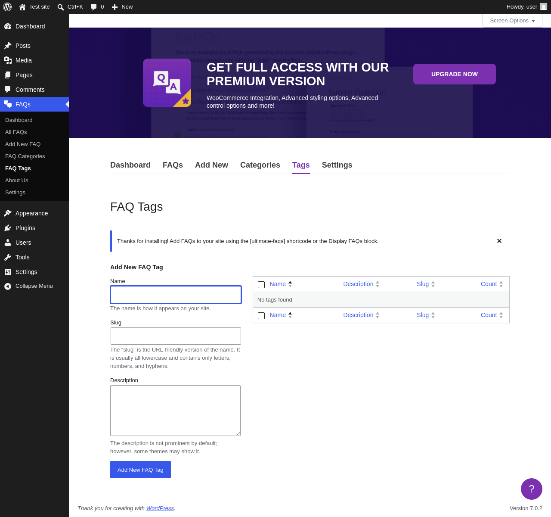Open the purple question mark help bubble
This screenshot has width=551, height=517.
point(532,489)
